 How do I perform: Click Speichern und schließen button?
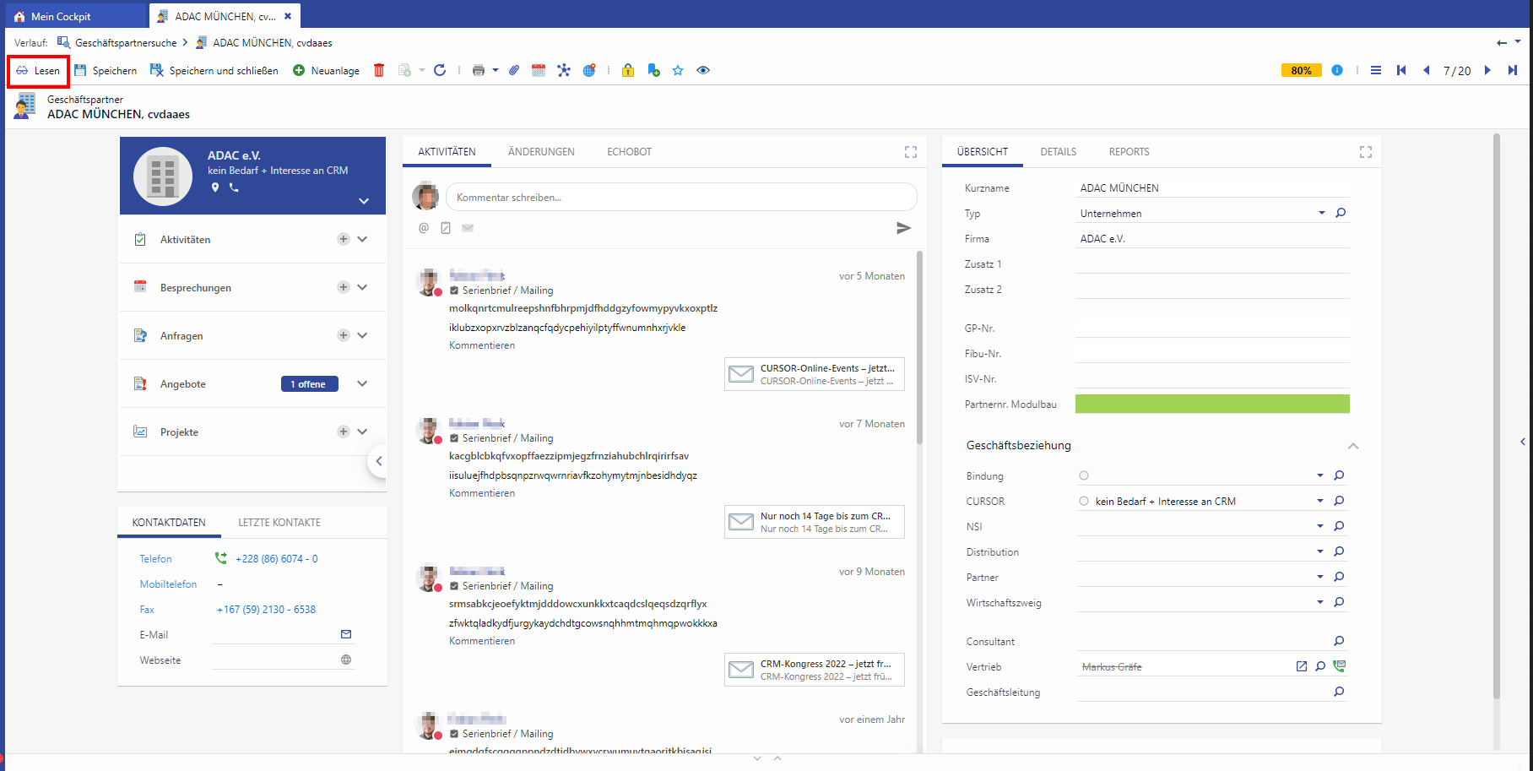214,70
